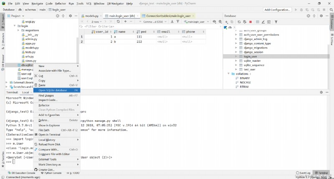Jump to first page of table rows
Viewport: 334px width, 179px height.
(x=82, y=22)
